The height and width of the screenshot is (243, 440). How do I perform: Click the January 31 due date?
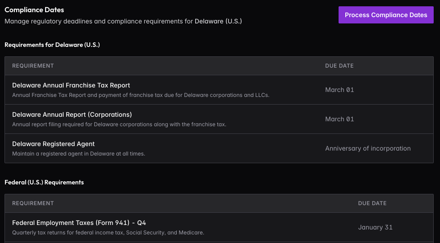[375, 227]
